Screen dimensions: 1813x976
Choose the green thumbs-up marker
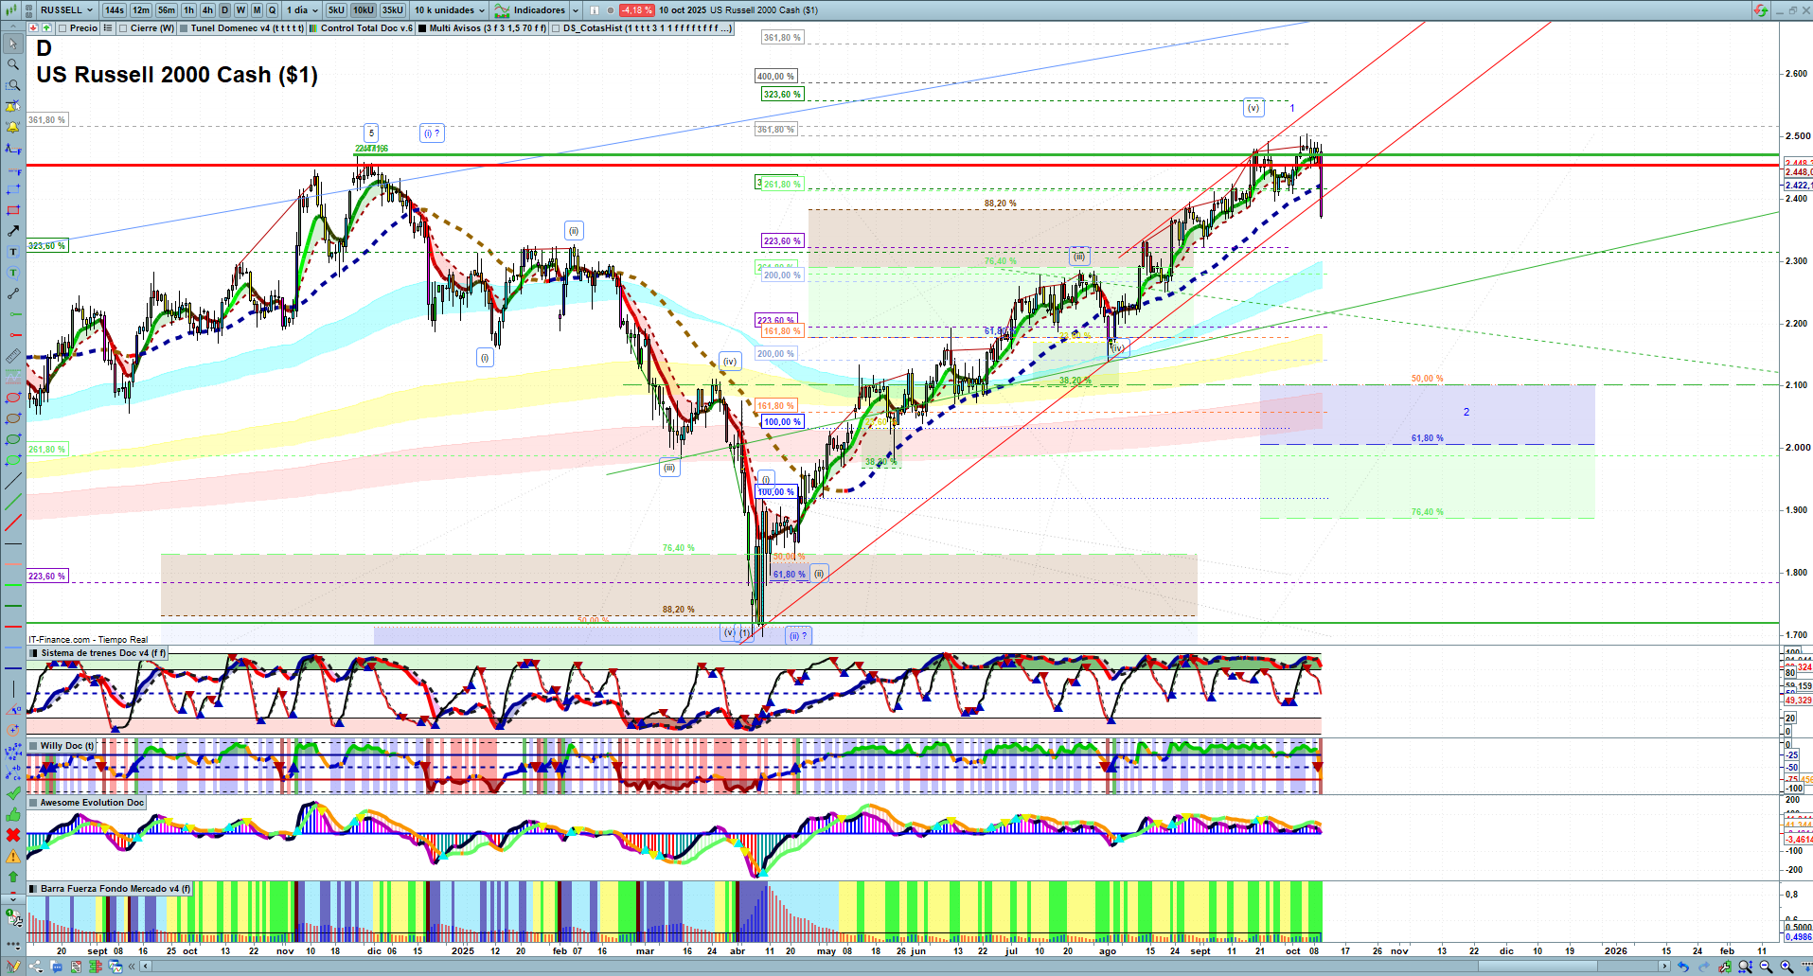[x=13, y=814]
